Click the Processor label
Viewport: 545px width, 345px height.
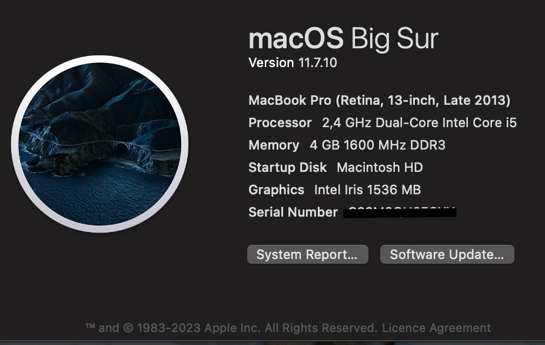280,122
